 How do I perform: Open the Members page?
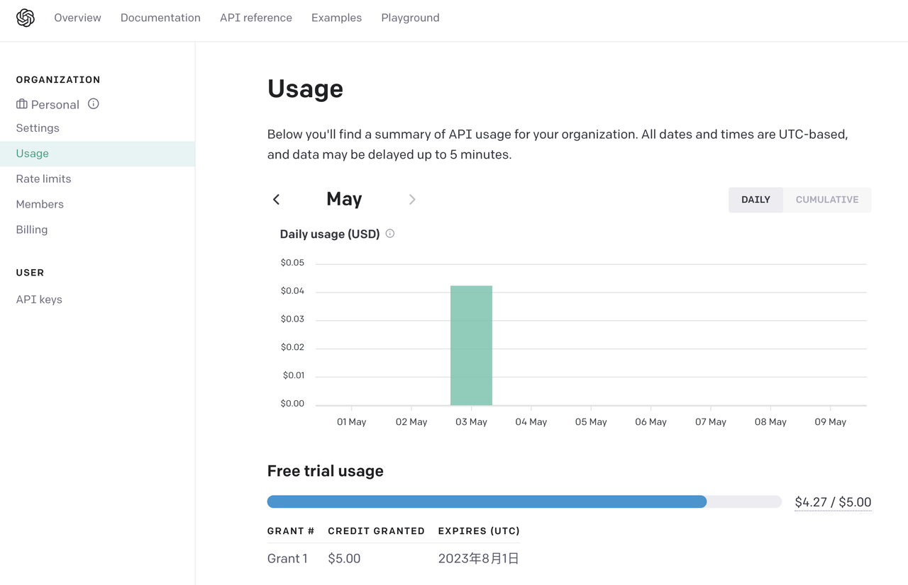[40, 205]
